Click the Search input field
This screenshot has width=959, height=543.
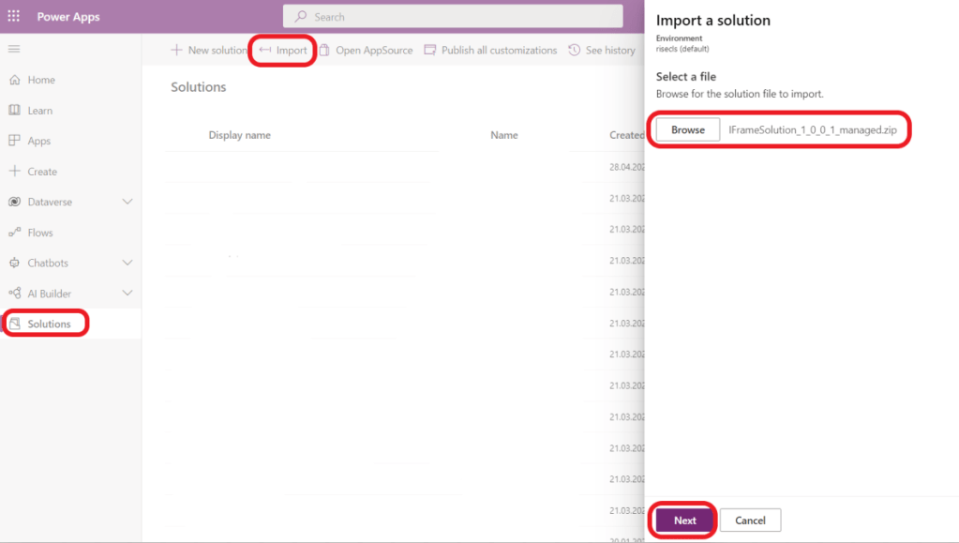pyautogui.click(x=453, y=17)
